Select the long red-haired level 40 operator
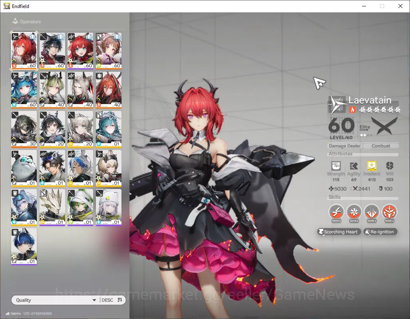The width and height of the screenshot is (410, 319). click(109, 90)
